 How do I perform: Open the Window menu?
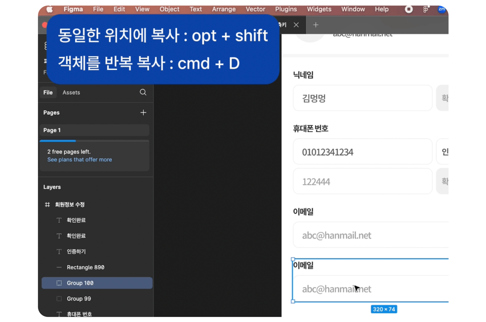click(x=353, y=9)
